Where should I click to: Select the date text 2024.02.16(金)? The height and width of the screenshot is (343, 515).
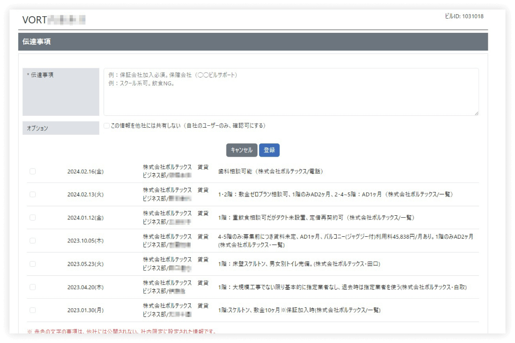(85, 171)
